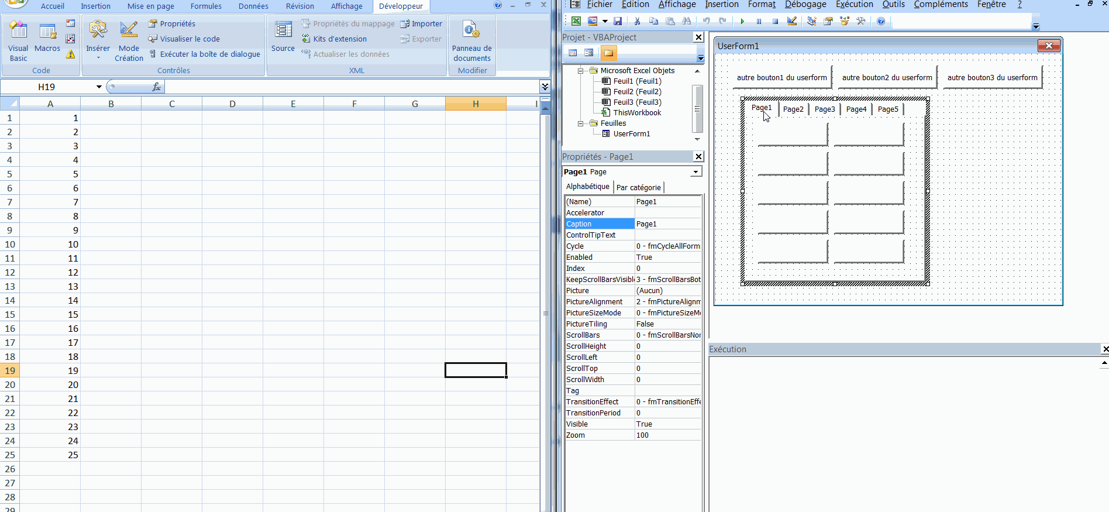Select the Par catégorie tab
The width and height of the screenshot is (1109, 512).
[x=639, y=187]
